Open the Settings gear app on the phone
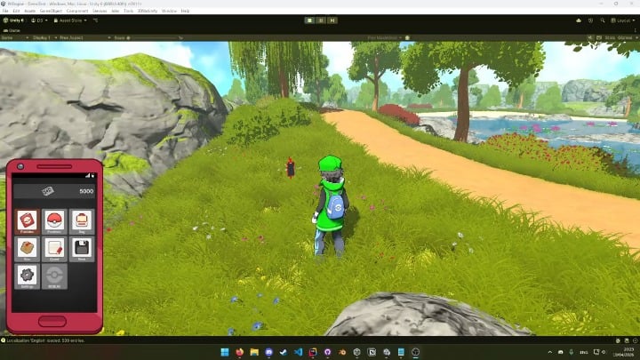 [27, 276]
